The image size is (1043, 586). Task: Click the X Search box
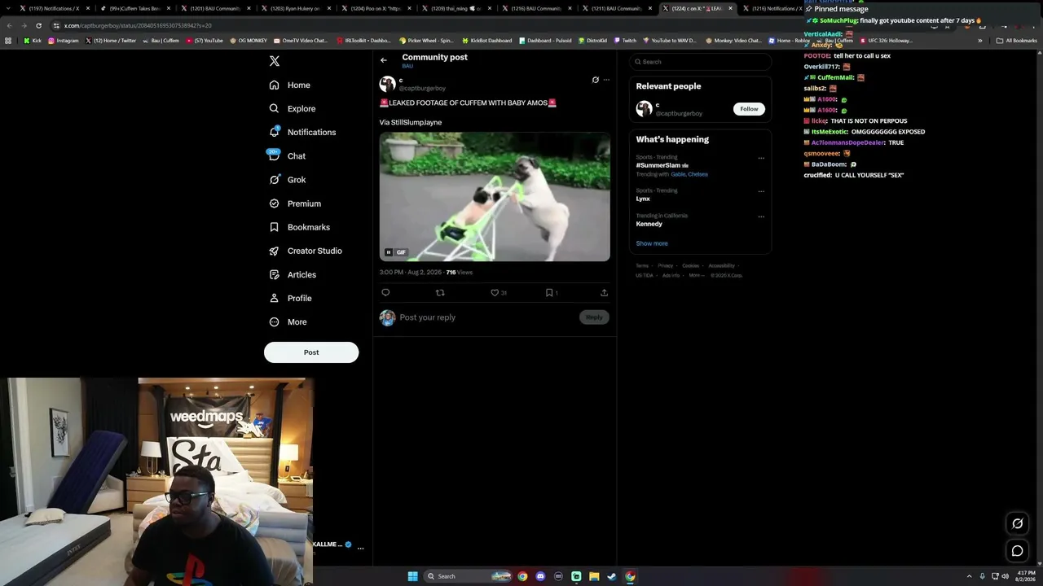pyautogui.click(x=700, y=62)
